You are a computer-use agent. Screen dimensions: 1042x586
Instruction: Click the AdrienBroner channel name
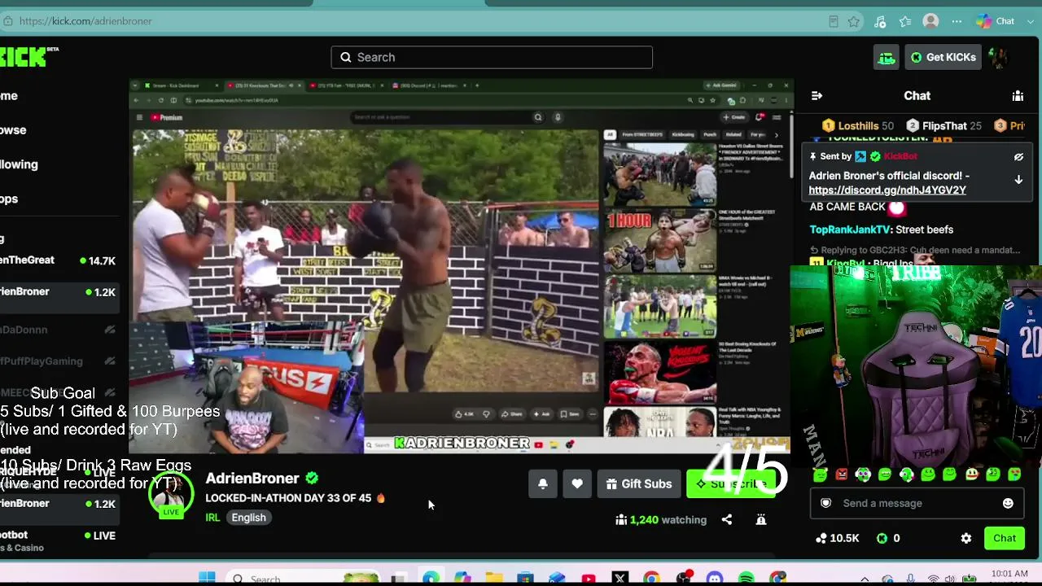[x=252, y=478]
